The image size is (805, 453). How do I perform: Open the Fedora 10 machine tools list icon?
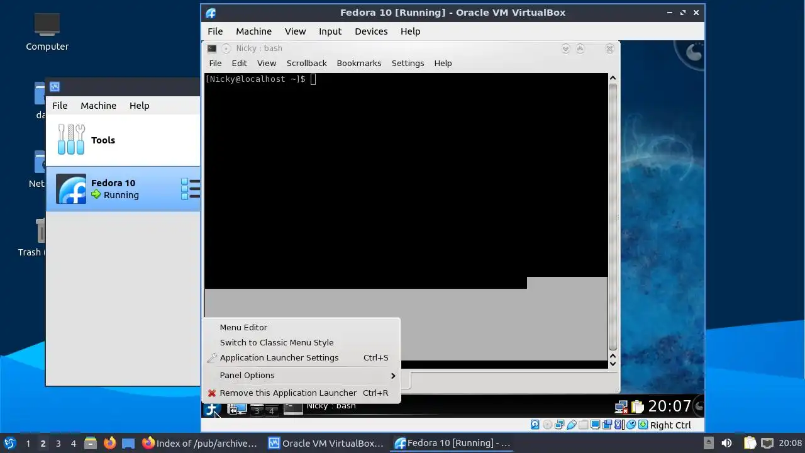click(191, 189)
